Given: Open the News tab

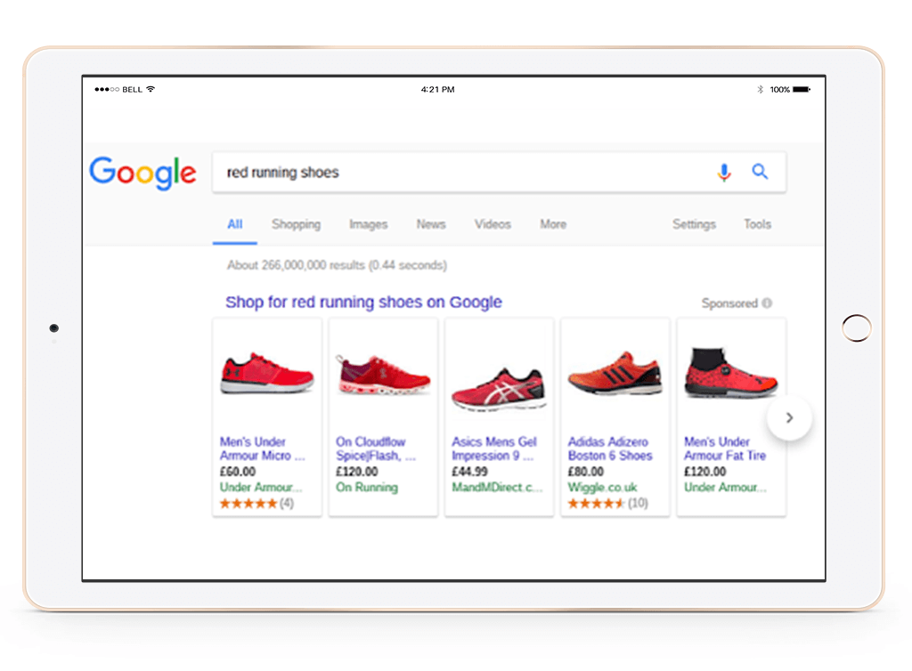Looking at the screenshot, I should click(x=431, y=224).
